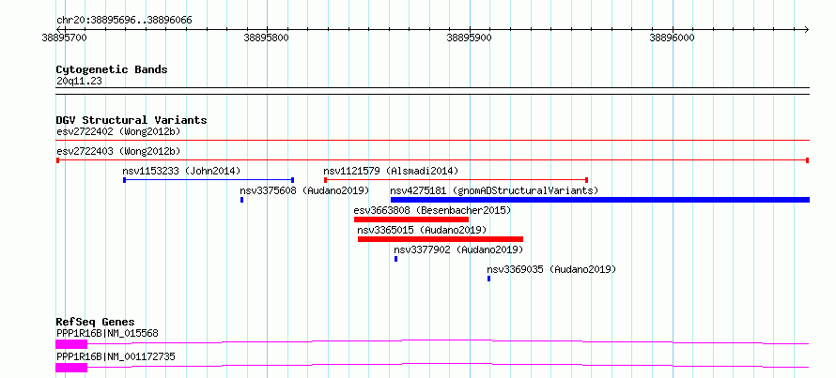This screenshot has width=836, height=378.
Task: Select the thick blue nsv4275181 bar
Action: point(600,200)
